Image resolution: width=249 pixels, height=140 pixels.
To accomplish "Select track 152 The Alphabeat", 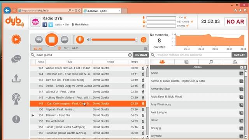I will (x=88, y=121).
